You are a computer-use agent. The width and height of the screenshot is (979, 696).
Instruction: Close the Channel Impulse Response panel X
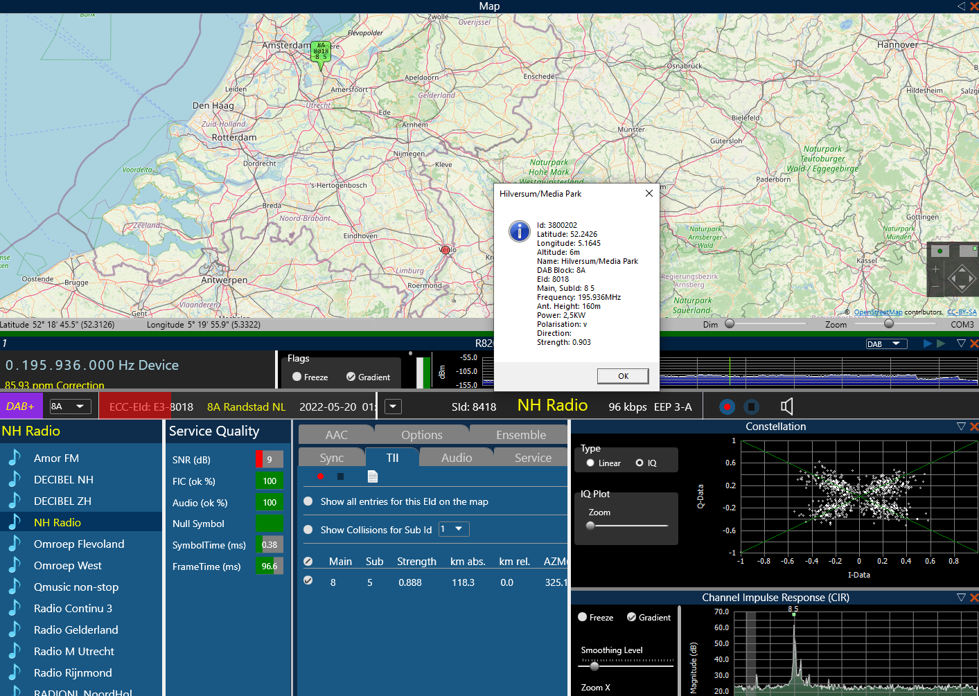click(974, 597)
